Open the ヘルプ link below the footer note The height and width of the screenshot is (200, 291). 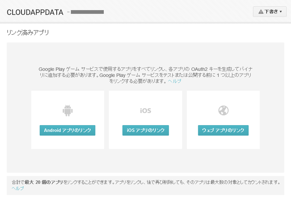[17, 188]
